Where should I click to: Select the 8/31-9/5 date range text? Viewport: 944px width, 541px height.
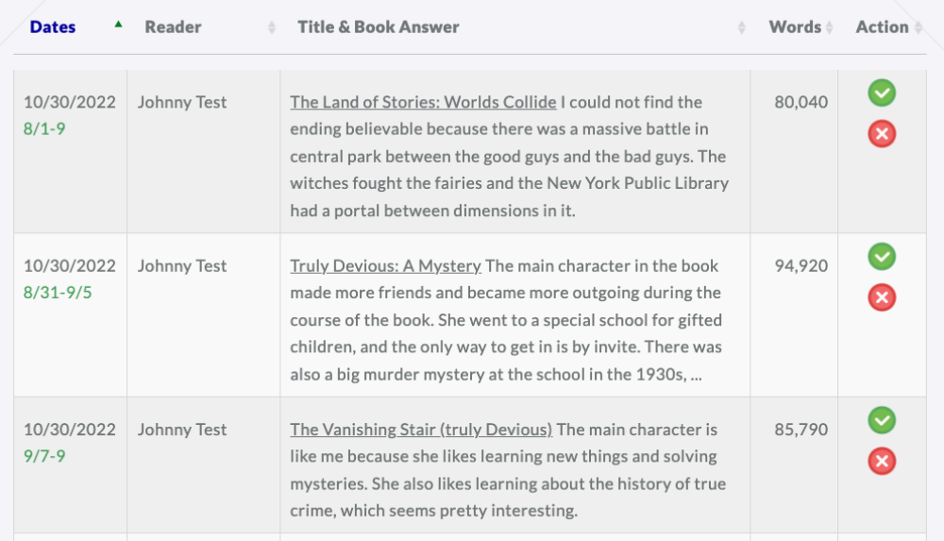[x=58, y=293]
